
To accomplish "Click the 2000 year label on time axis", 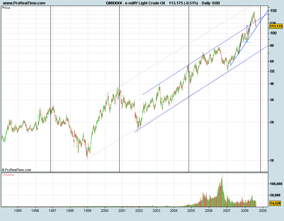I will coord(105,211).
